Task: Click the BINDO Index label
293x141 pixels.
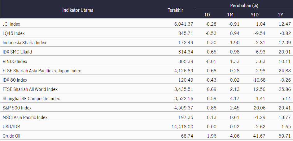Action: point(15,61)
